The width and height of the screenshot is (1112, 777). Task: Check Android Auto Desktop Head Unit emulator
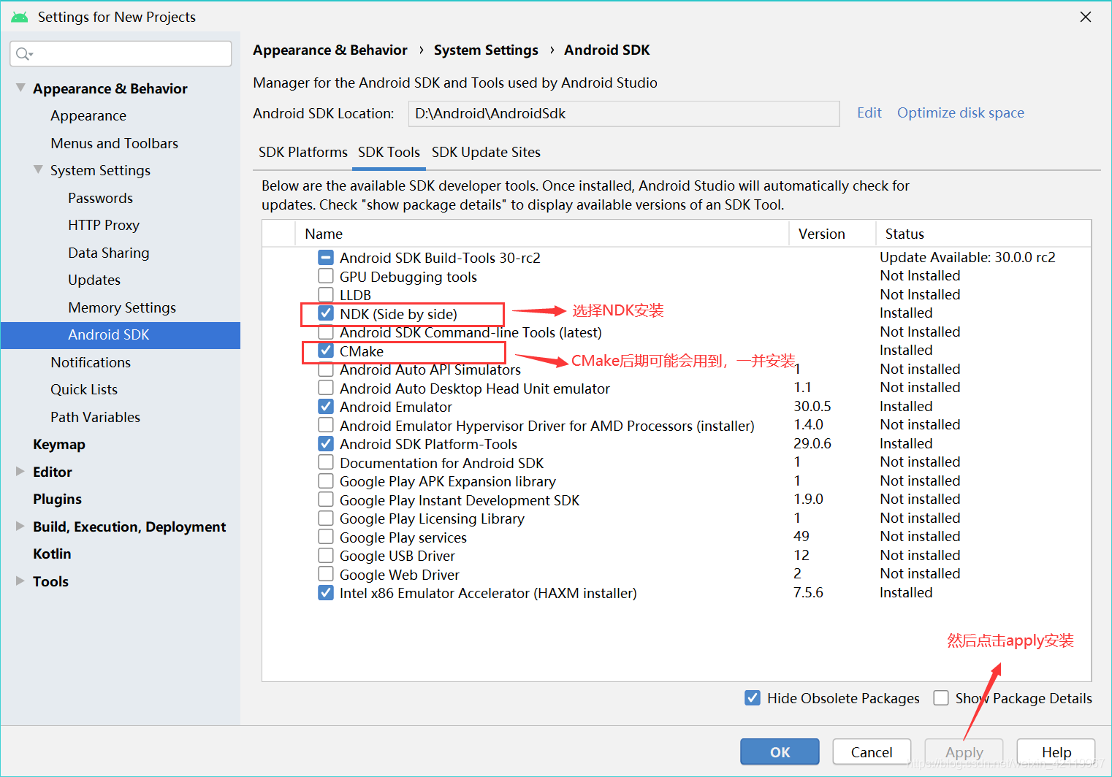pyautogui.click(x=326, y=388)
